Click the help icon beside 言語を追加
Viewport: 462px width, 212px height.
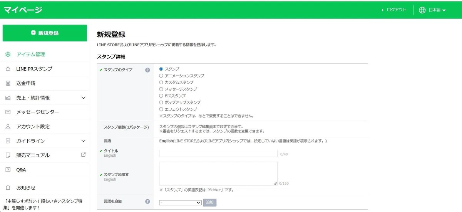coord(147,201)
